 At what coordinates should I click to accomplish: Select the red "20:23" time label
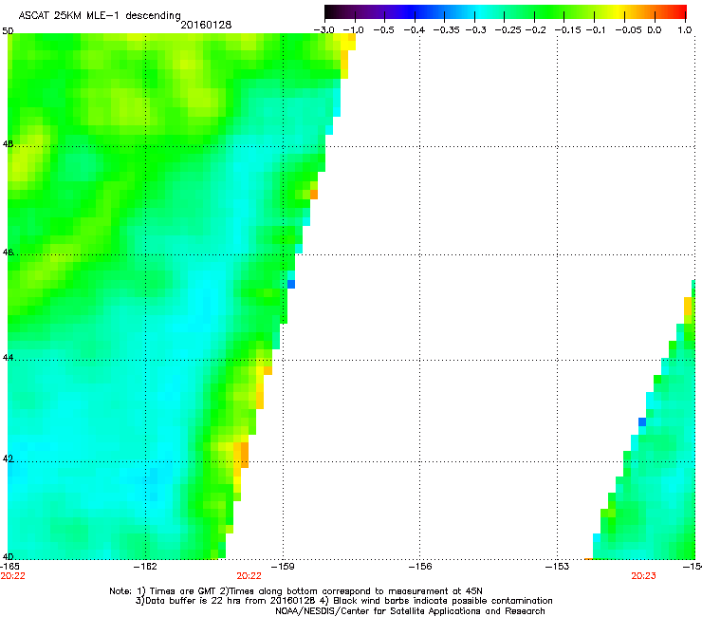[643, 576]
